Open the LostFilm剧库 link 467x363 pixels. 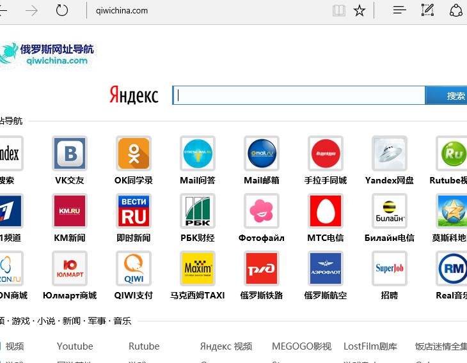[370, 346]
